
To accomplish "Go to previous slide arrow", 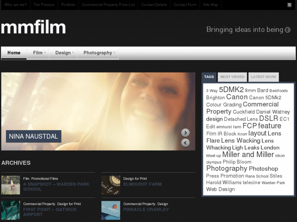I will coord(185,143).
